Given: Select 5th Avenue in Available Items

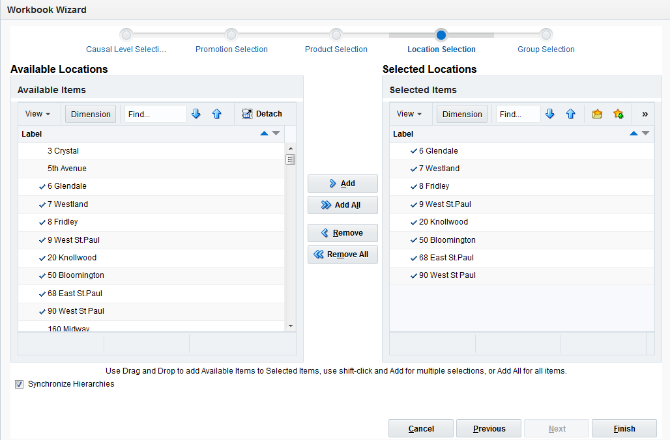Looking at the screenshot, I should (151, 169).
